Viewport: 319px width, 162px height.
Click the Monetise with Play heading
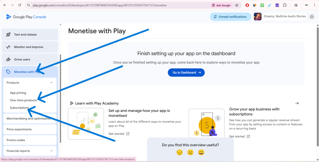coord(97,31)
